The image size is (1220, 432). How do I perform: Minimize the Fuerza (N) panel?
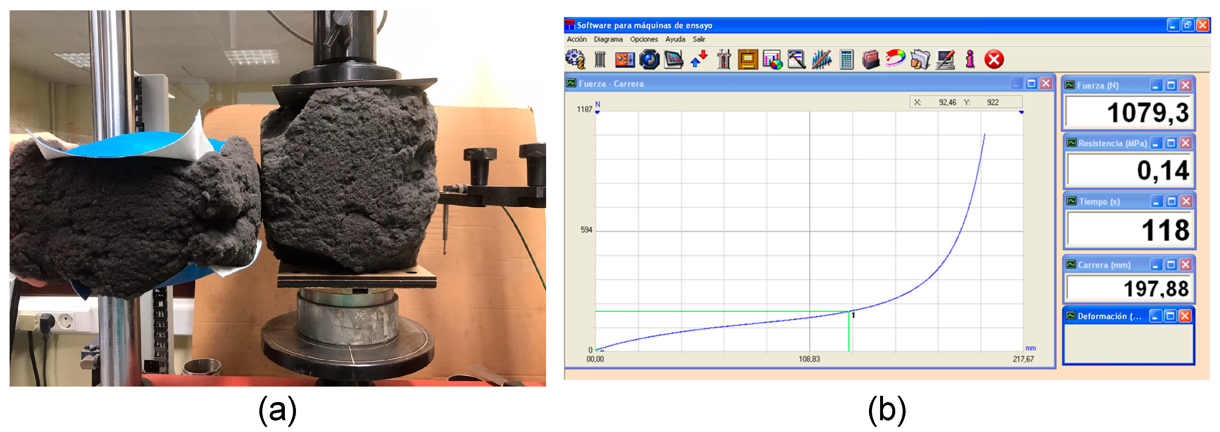tap(1156, 85)
